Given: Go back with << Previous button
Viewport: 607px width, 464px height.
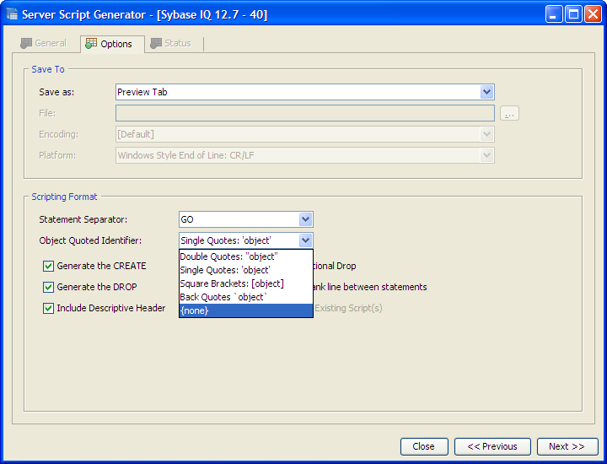Looking at the screenshot, I should [492, 446].
